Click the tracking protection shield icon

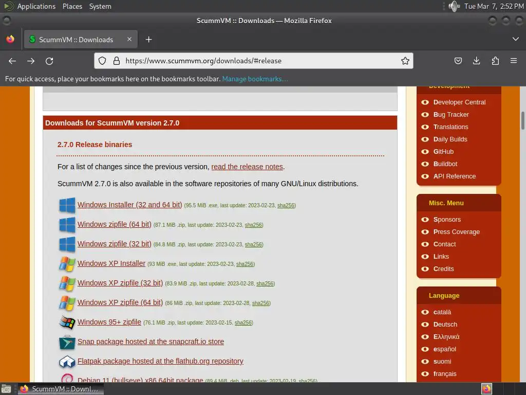(102, 61)
